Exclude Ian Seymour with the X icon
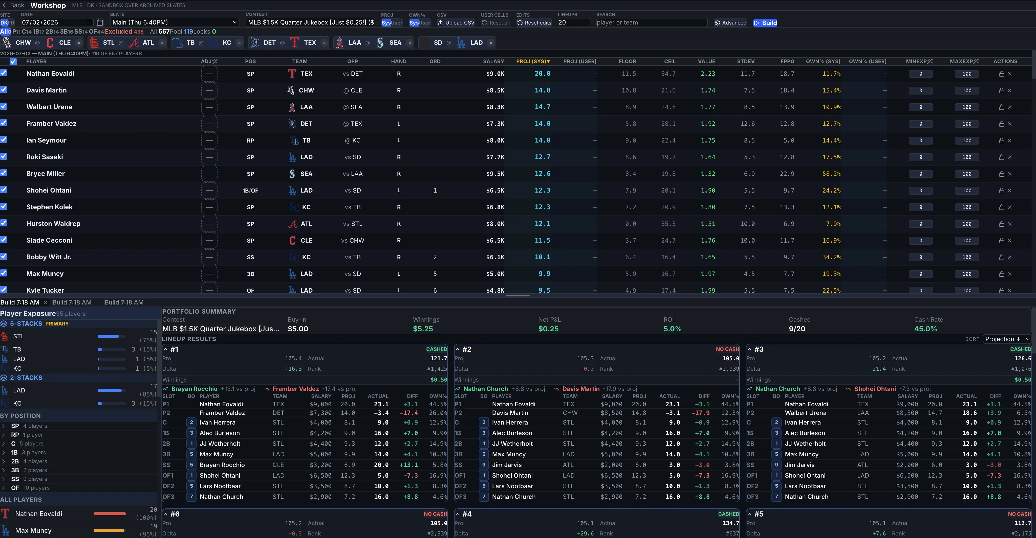 [x=1010, y=141]
